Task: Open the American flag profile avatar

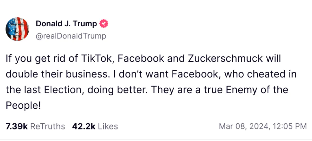Action: point(17,29)
